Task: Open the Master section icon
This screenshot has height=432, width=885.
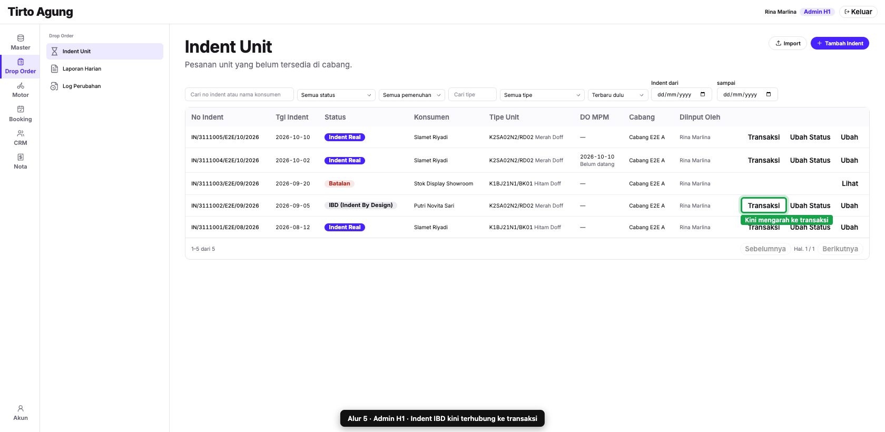Action: point(21,38)
